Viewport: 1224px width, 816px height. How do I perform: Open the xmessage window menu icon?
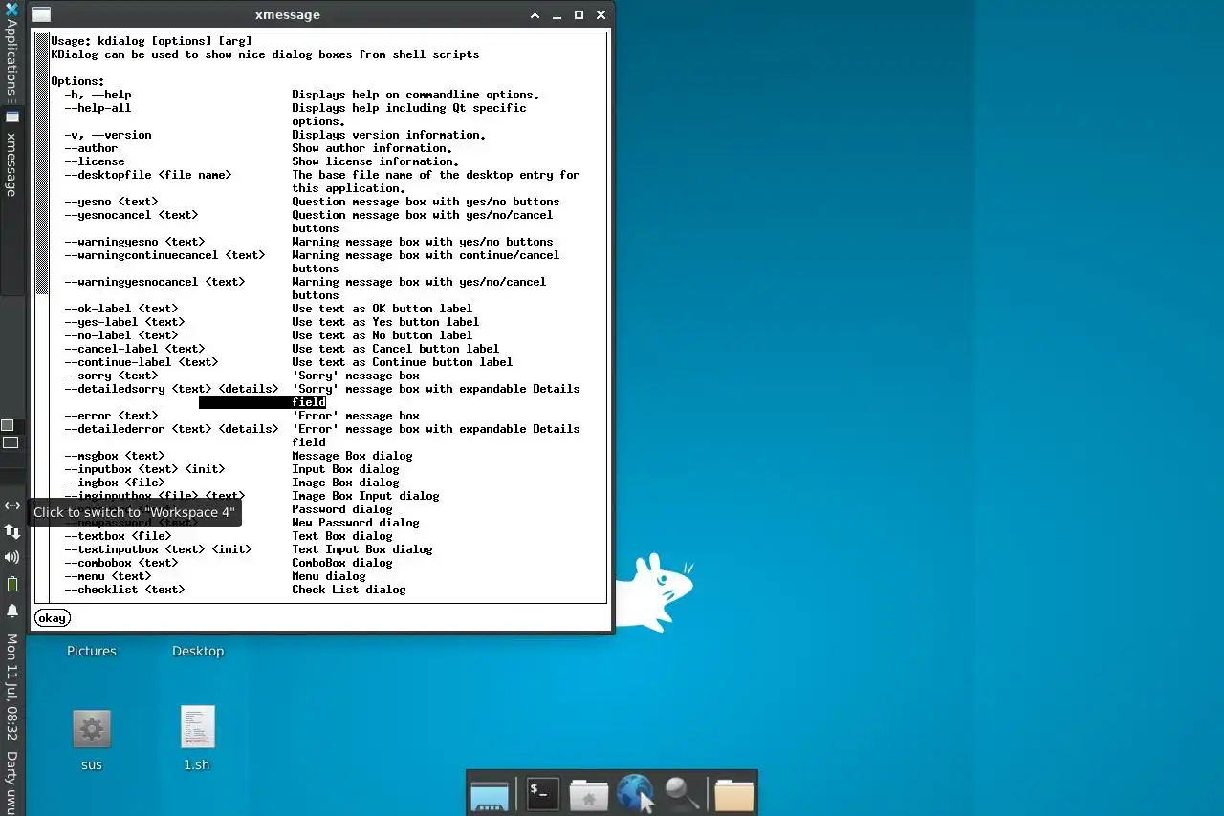click(41, 15)
